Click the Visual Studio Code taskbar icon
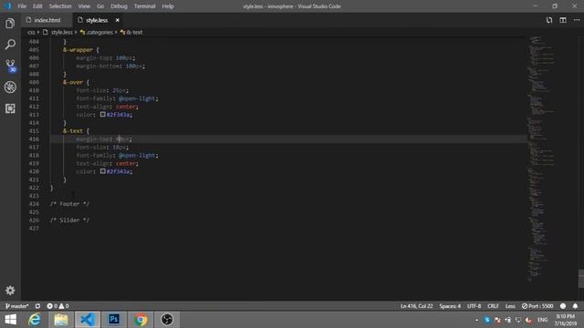The height and width of the screenshot is (328, 584). coord(88,320)
